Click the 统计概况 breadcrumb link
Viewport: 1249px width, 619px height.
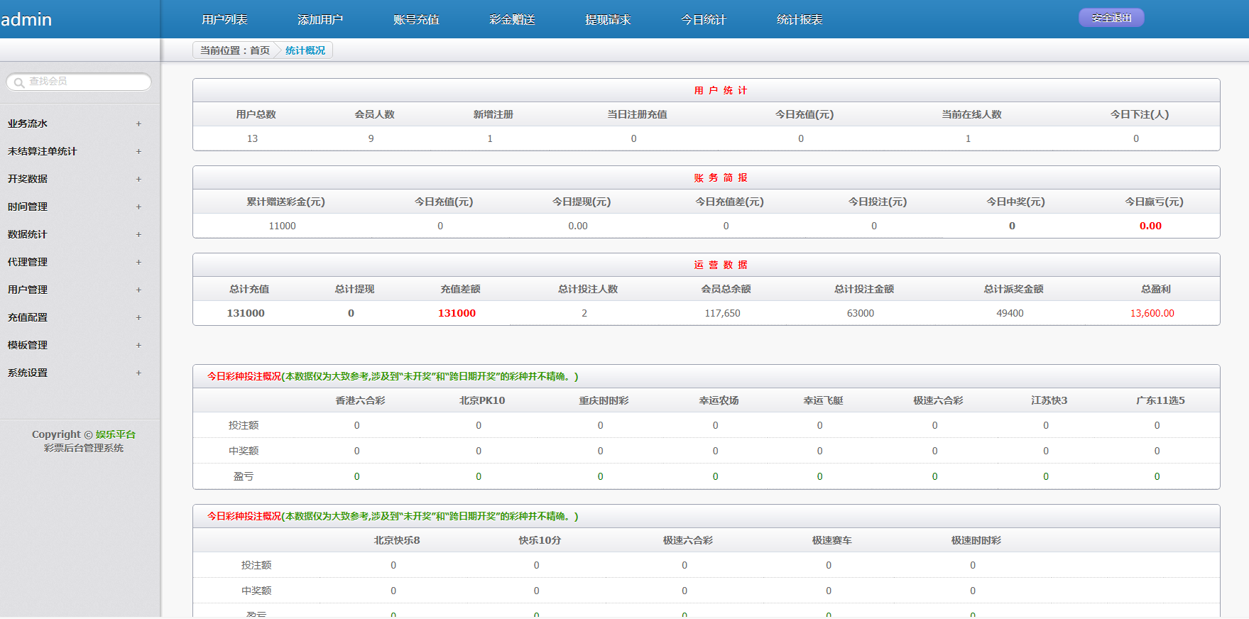coord(305,50)
